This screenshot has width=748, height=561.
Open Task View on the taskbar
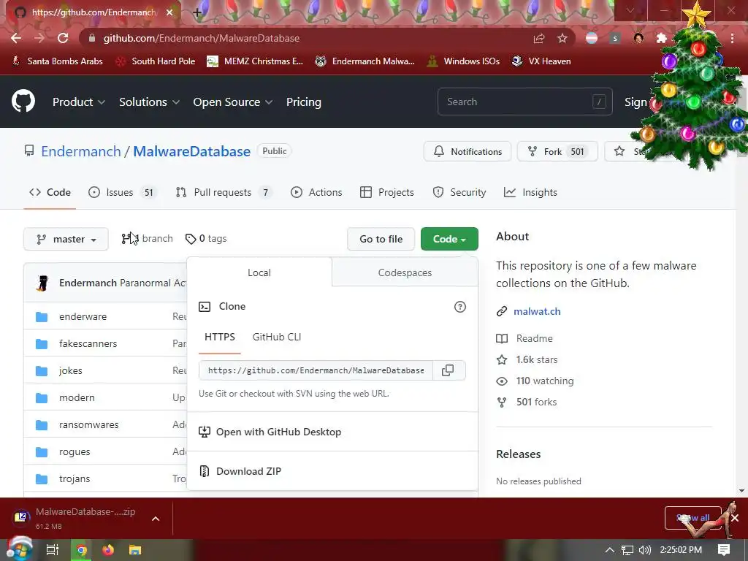(x=52, y=550)
